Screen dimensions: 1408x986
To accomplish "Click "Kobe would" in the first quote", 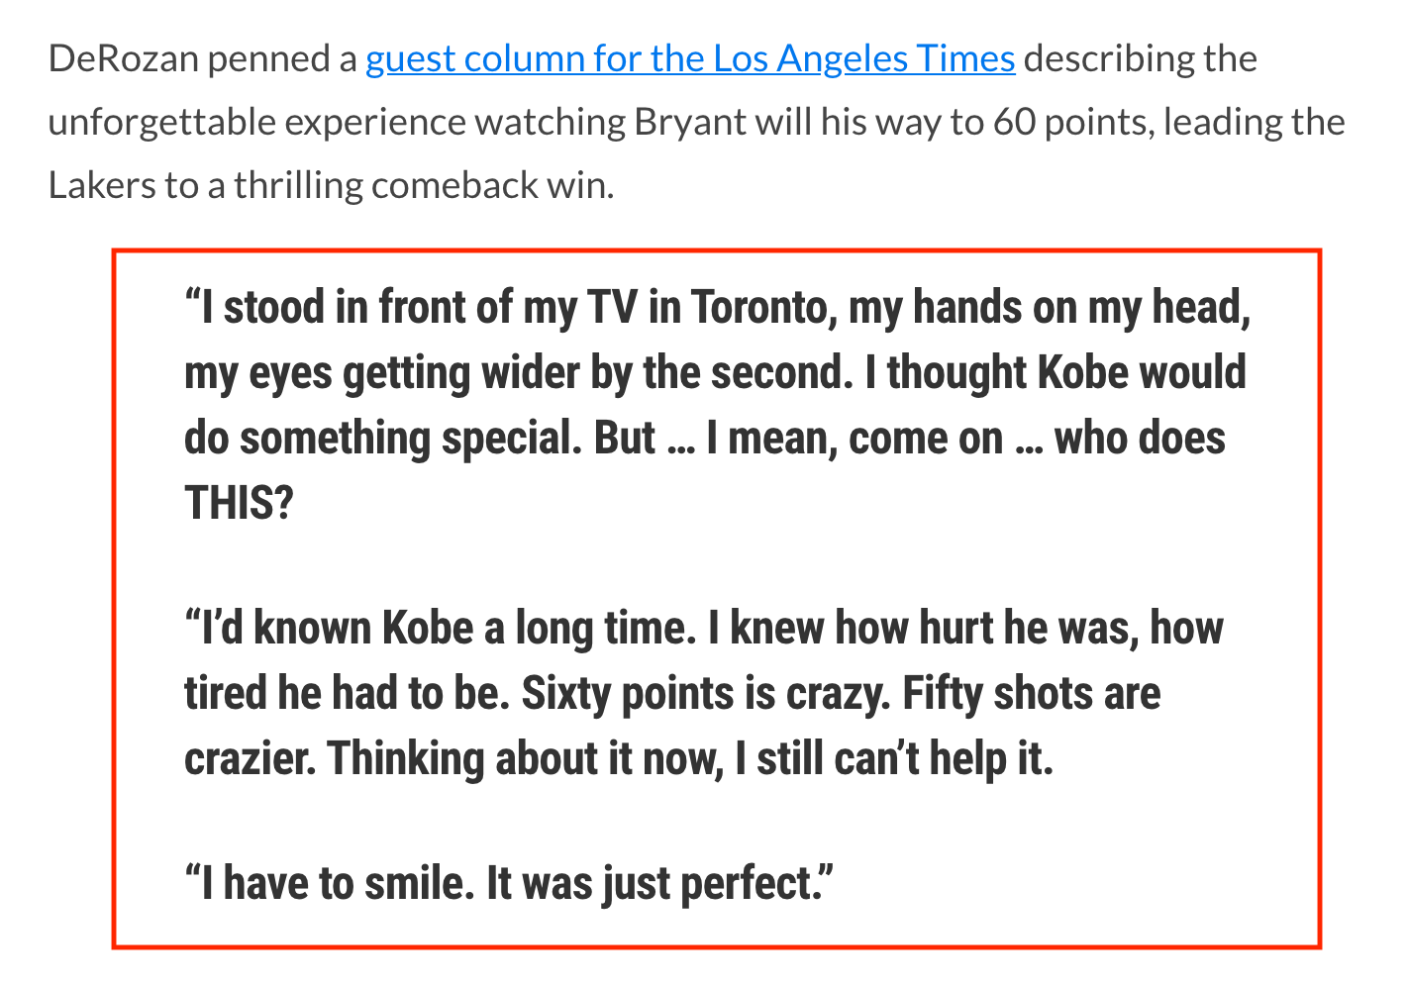I will point(1142,373).
